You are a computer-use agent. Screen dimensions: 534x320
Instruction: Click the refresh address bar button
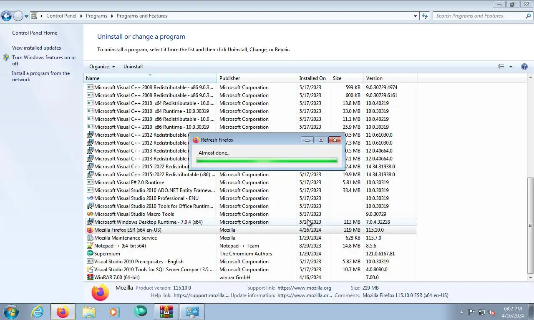tap(425, 16)
